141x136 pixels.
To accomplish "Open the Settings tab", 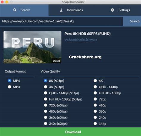I will tap(120, 10).
